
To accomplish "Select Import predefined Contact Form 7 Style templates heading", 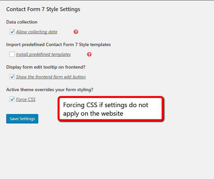I will (x=59, y=44).
